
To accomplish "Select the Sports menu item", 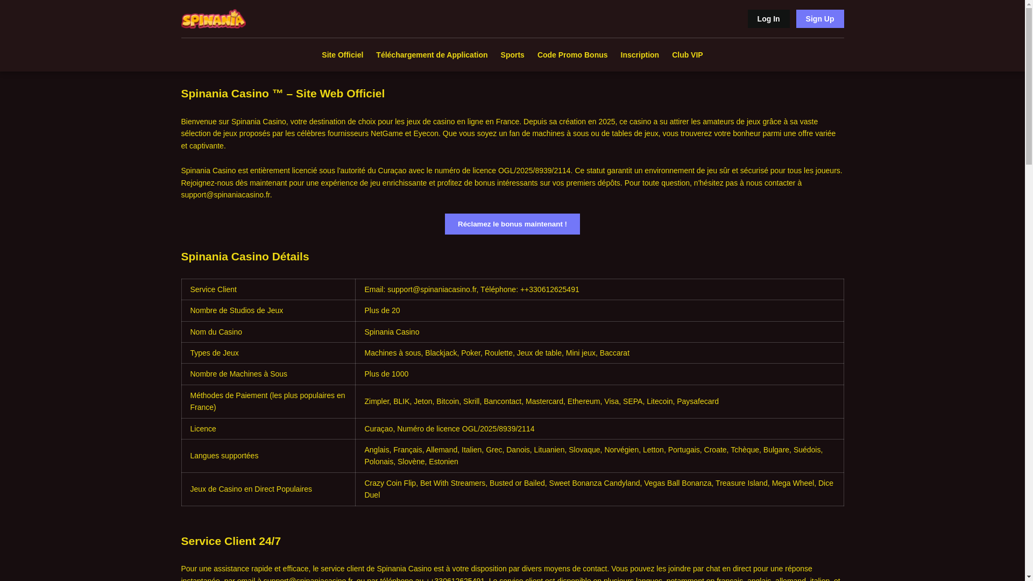I will click(512, 55).
